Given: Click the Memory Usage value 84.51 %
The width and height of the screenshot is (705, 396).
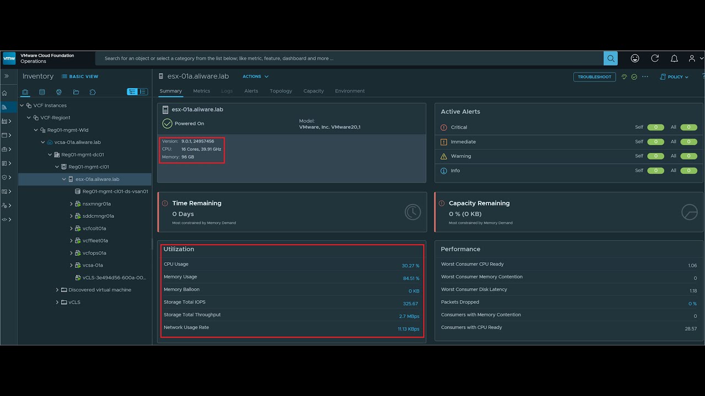Looking at the screenshot, I should 411,278.
